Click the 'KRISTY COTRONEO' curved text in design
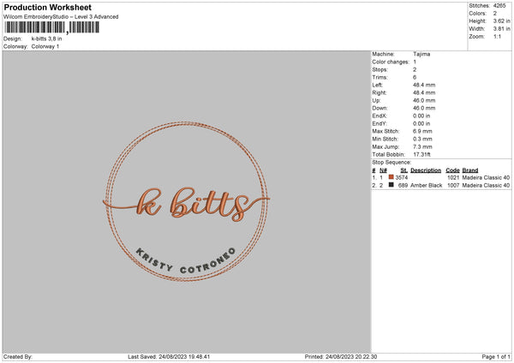Screen dimensions: 514x363 click(x=186, y=261)
